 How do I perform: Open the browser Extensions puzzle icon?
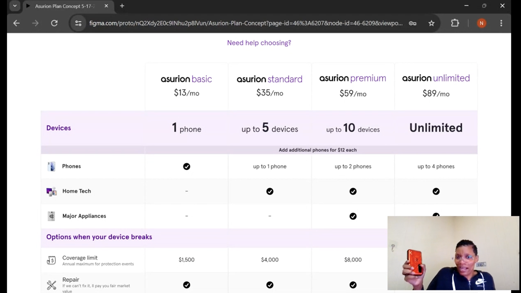(455, 23)
